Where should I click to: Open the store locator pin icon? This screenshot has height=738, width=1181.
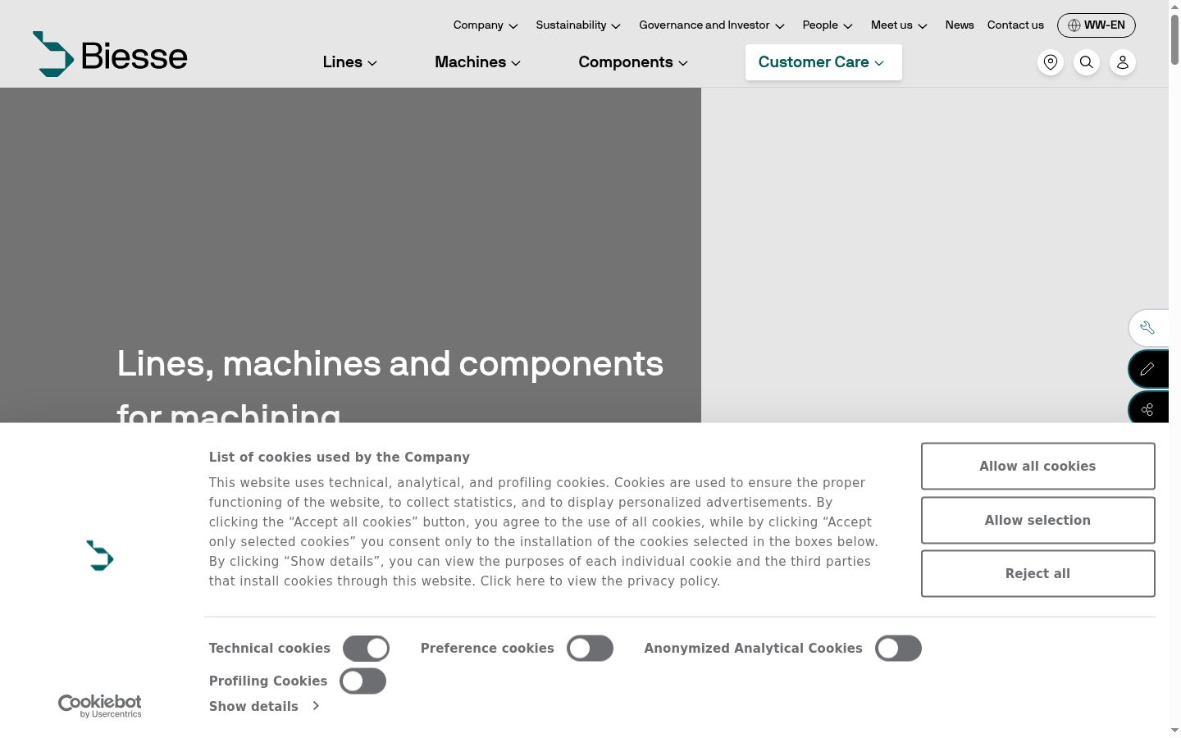point(1051,62)
